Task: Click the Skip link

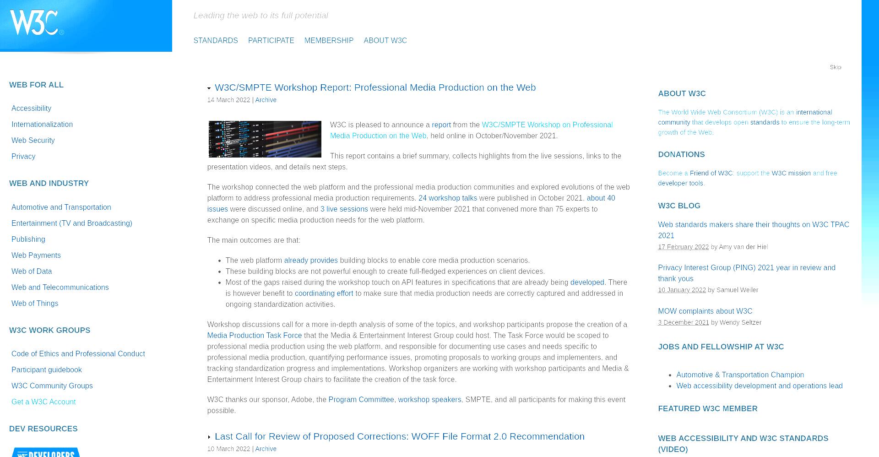Action: [x=836, y=67]
